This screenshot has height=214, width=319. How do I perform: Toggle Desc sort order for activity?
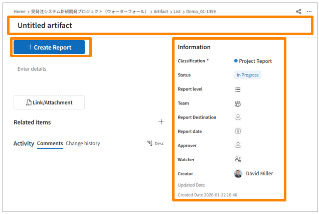155,144
